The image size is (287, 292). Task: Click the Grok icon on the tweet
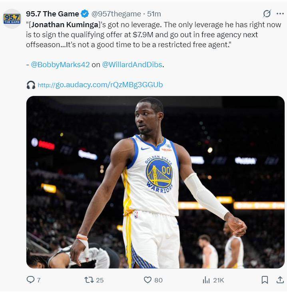(267, 14)
